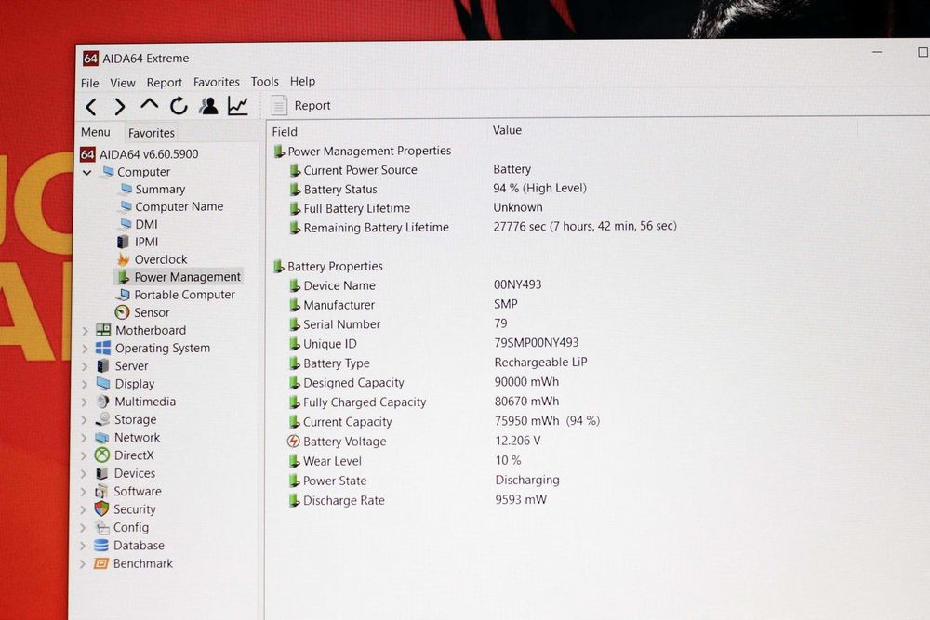Viewport: 930px width, 620px height.
Task: Open the user icon in the toolbar
Action: pos(208,106)
